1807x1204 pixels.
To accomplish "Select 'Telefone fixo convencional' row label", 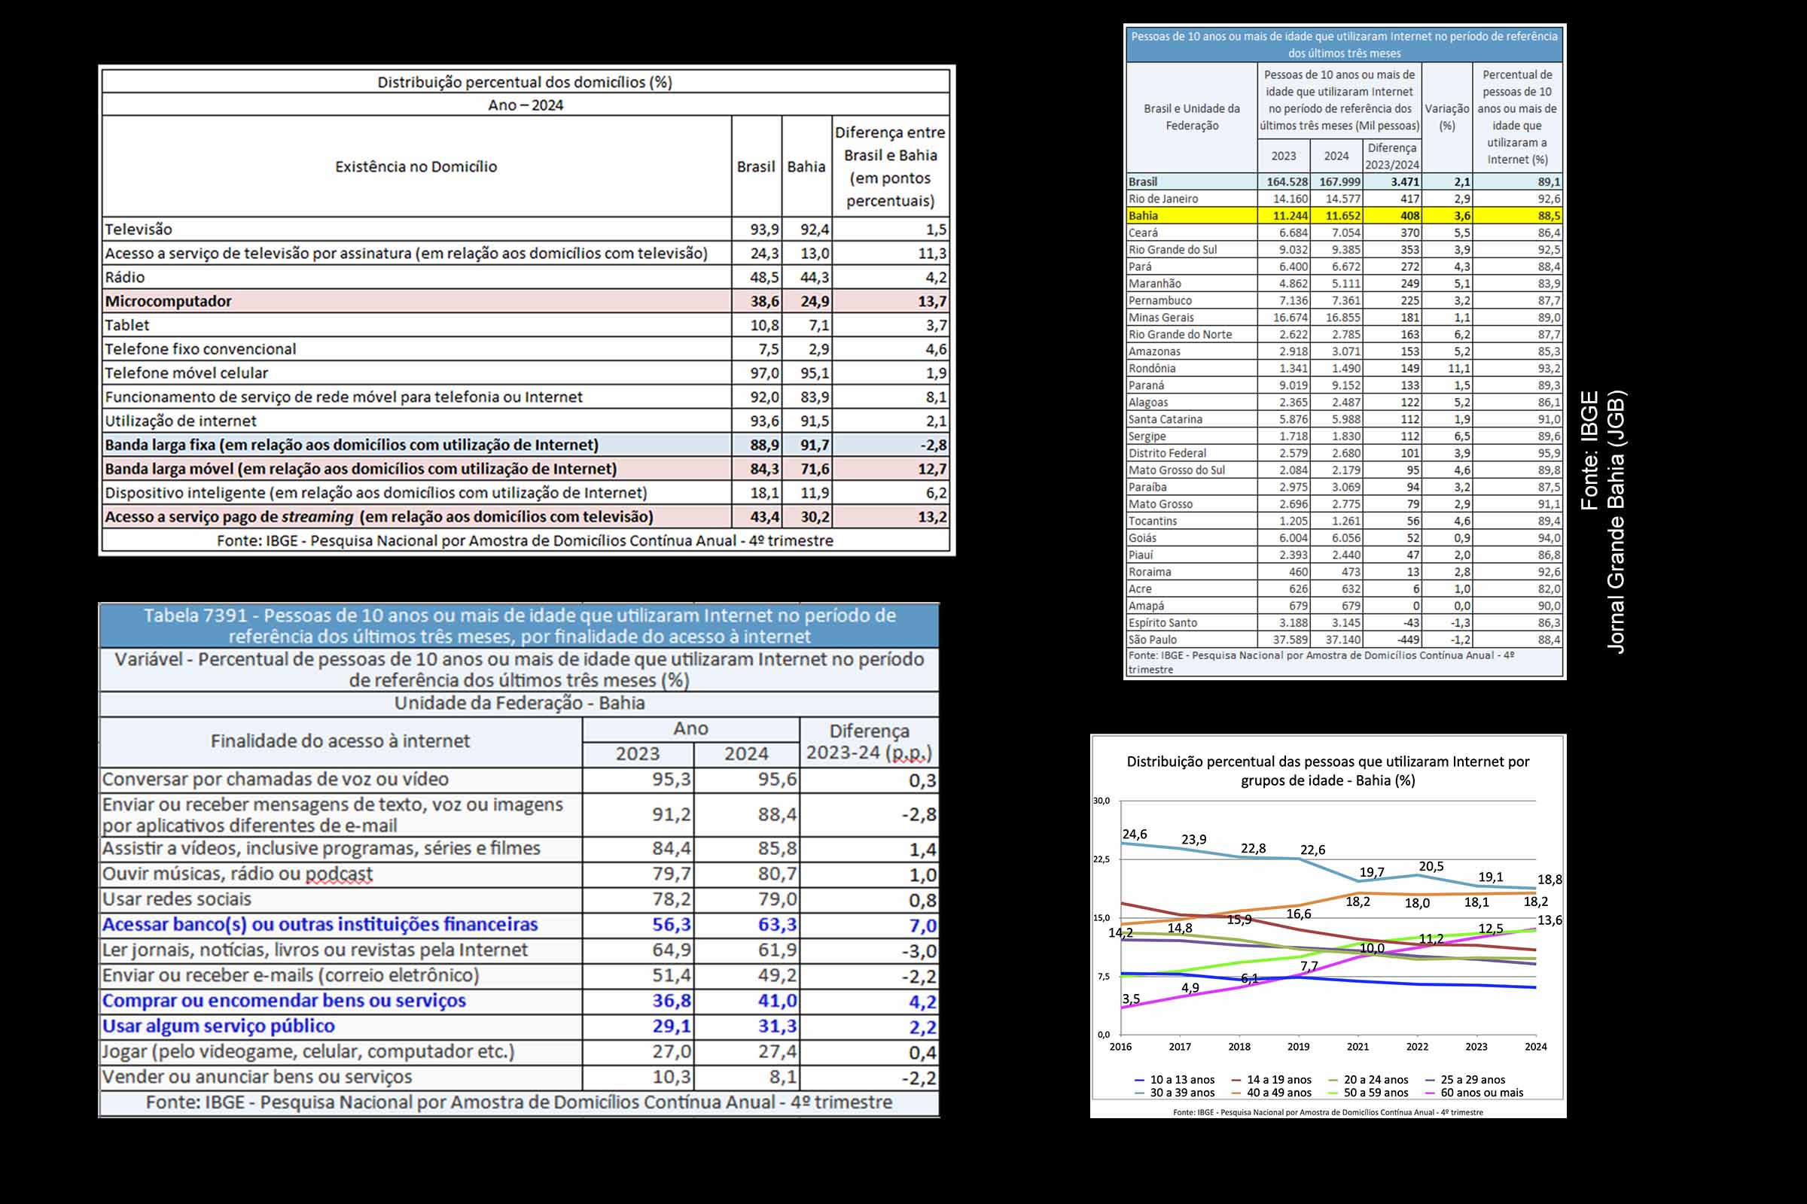I will point(200,348).
